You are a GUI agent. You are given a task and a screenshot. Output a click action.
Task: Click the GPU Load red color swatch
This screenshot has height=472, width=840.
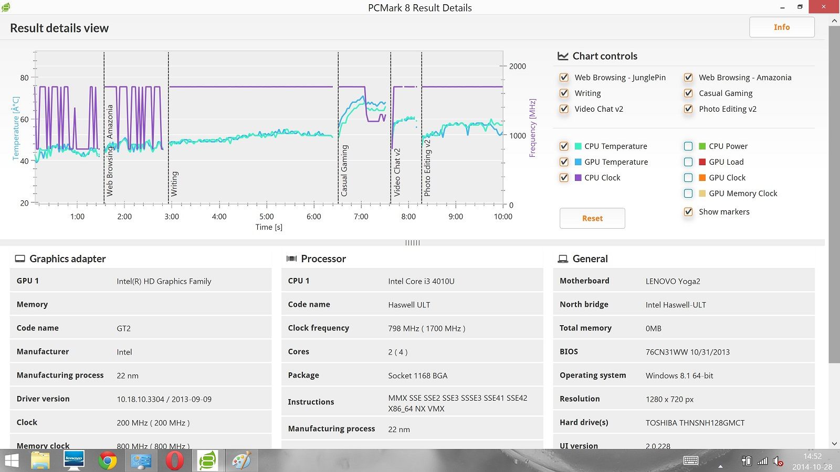[702, 162]
